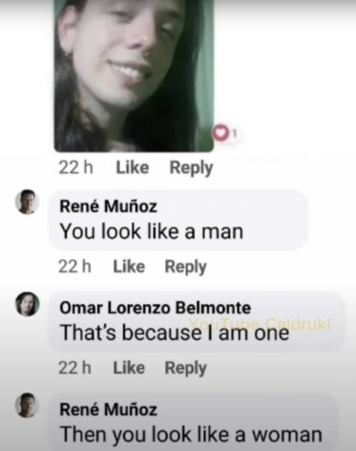
Task: Reply to "You look like a man" comment
Action: point(186,267)
